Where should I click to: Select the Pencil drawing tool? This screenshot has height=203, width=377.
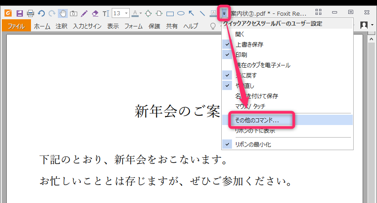point(84,13)
